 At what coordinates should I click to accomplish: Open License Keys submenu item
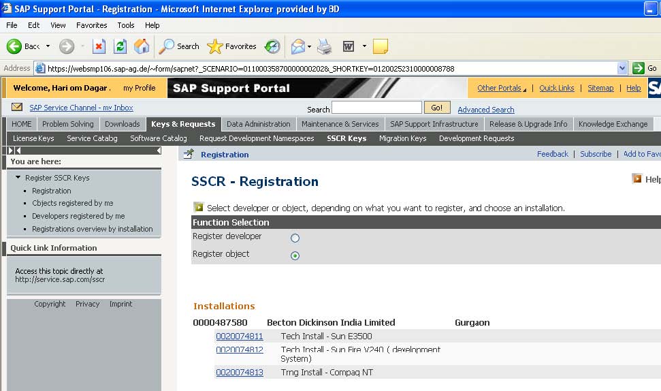[33, 138]
